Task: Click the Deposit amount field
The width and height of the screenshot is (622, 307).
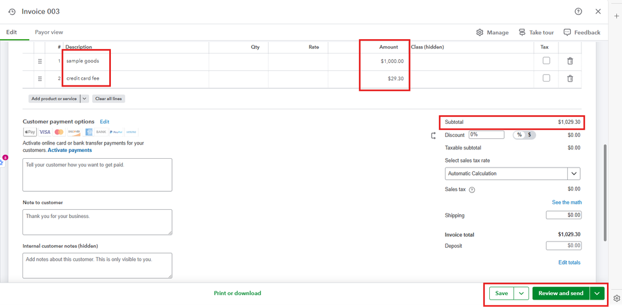Action: (563, 246)
